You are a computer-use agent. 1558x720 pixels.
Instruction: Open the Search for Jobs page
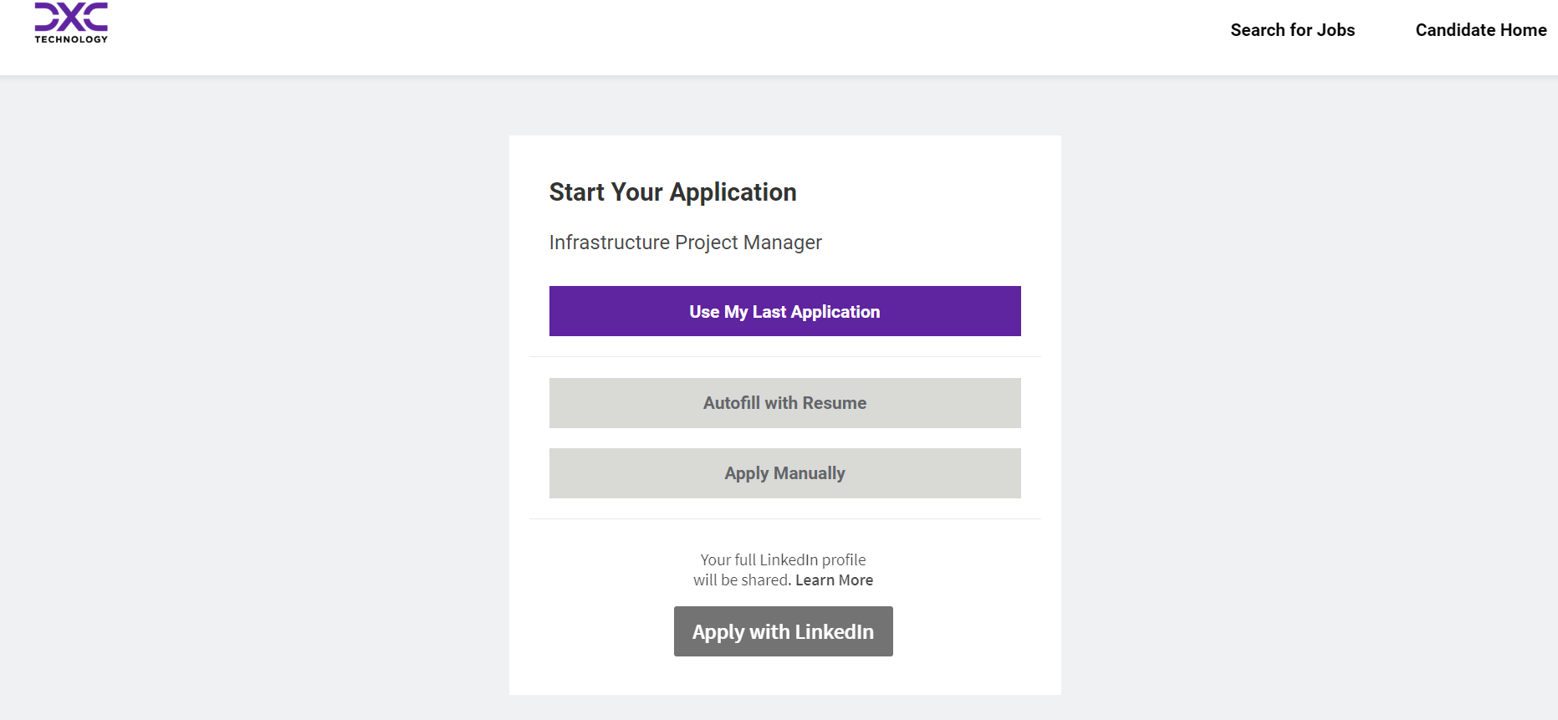click(1292, 30)
